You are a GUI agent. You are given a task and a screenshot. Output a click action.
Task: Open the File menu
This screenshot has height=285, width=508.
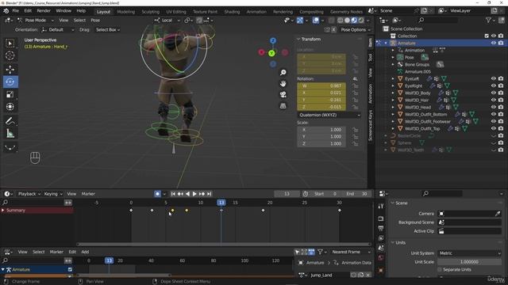16,10
